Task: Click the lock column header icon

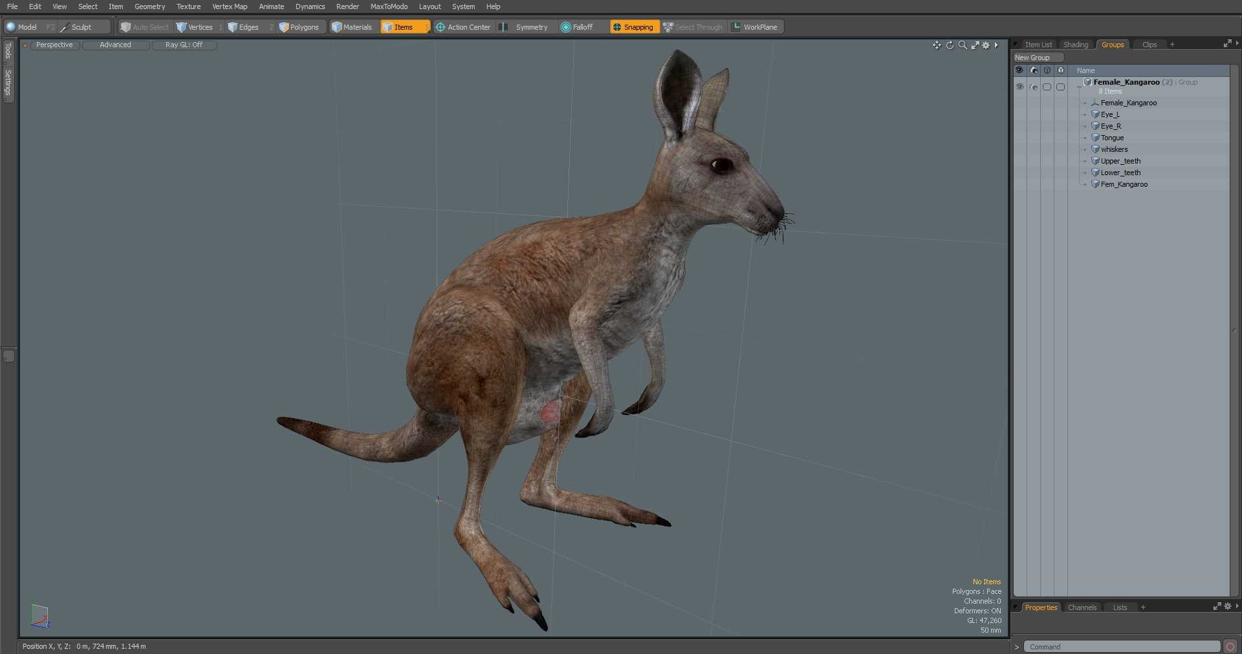Action: tap(1047, 70)
